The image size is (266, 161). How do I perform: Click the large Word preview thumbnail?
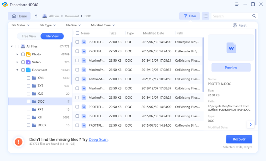231,48
